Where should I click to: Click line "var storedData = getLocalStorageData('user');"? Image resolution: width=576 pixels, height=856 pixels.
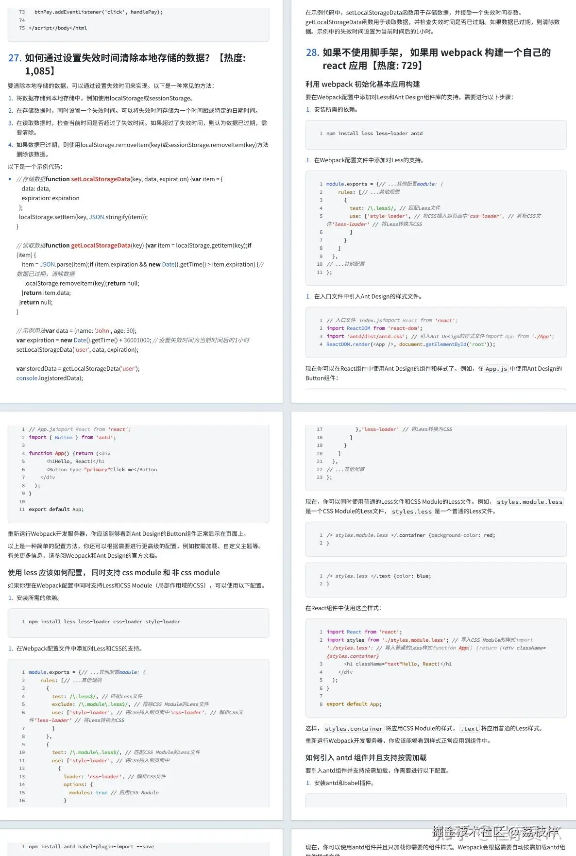tap(78, 368)
